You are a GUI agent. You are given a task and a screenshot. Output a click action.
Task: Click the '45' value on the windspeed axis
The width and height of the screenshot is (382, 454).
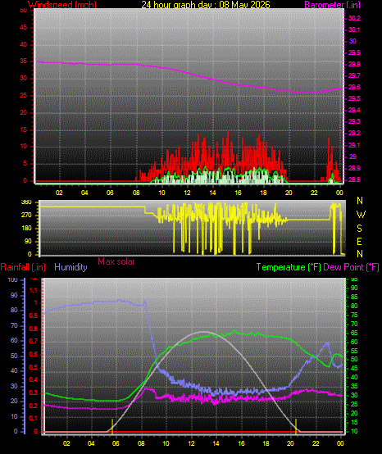tap(24, 28)
